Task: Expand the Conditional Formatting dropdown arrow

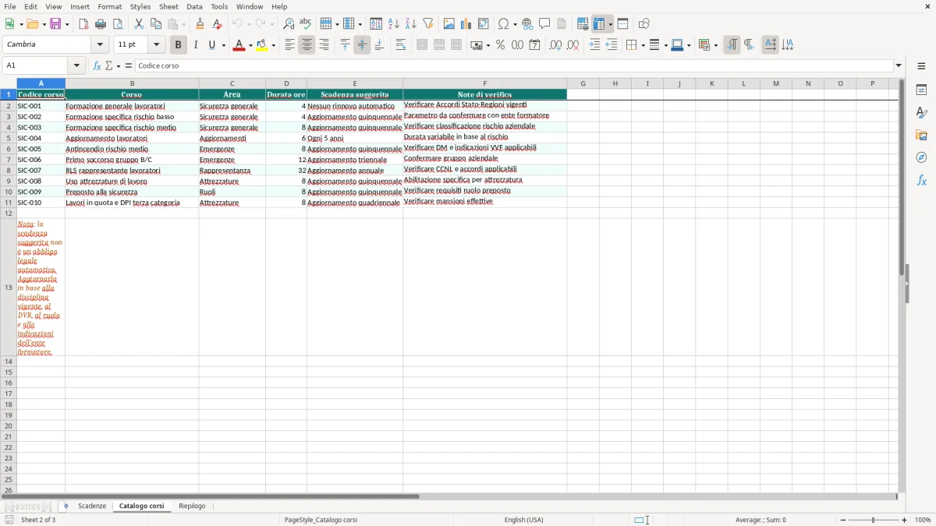Action: pos(715,45)
